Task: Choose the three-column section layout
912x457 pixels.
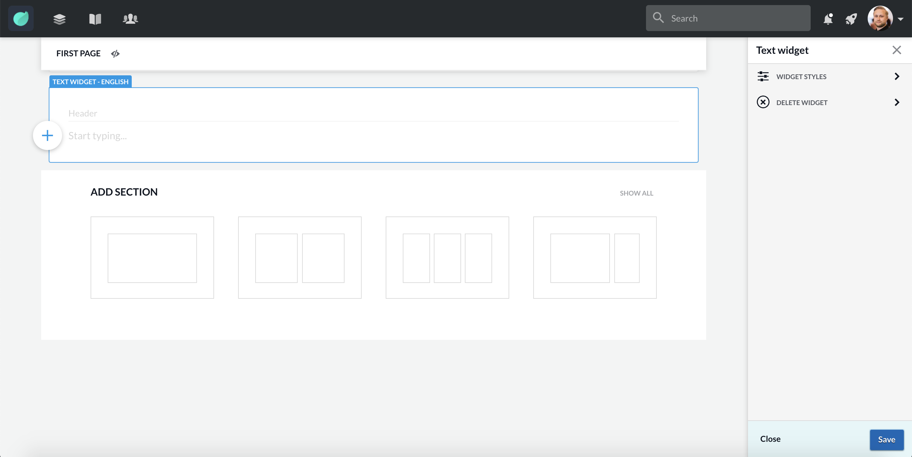Action: [x=447, y=258]
